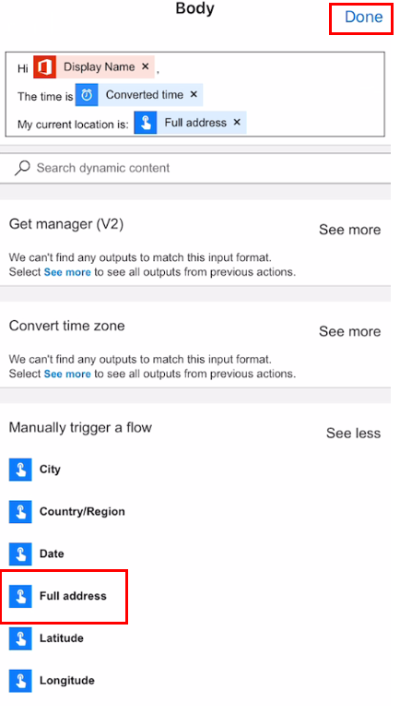The width and height of the screenshot is (400, 714).
Task: Open See more link under Get manager
Action: (67, 272)
